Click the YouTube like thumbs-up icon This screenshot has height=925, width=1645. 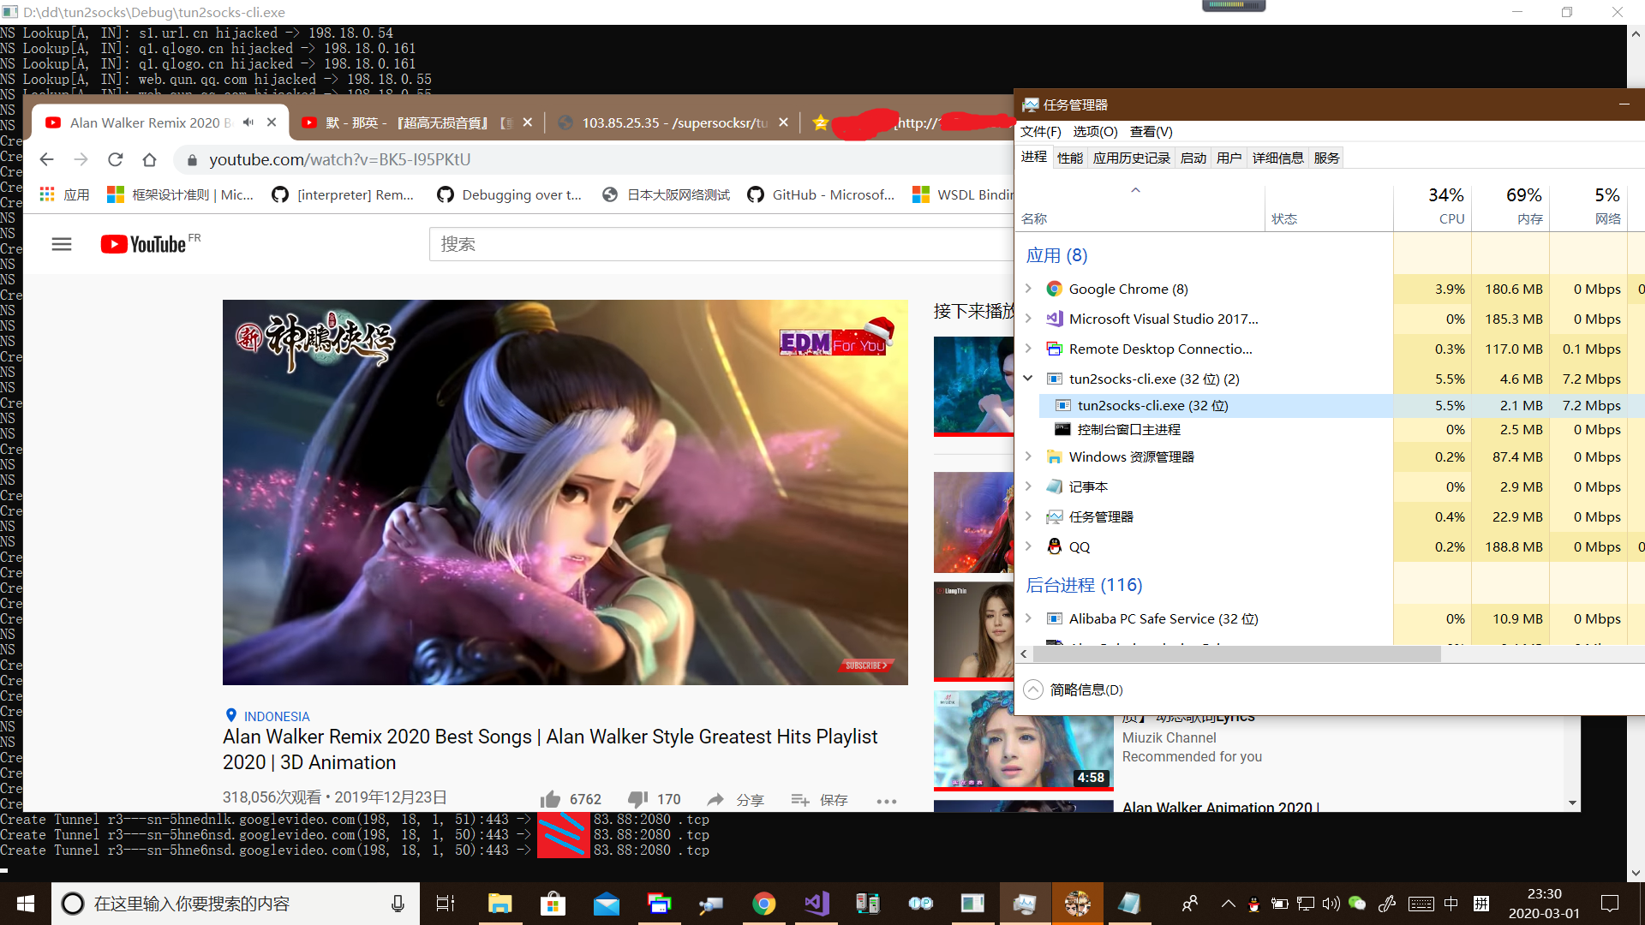[x=550, y=799]
